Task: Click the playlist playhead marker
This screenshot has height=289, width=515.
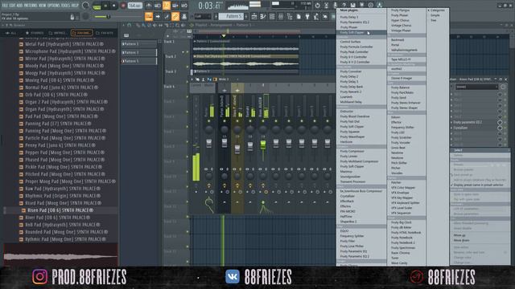Action: point(224,35)
